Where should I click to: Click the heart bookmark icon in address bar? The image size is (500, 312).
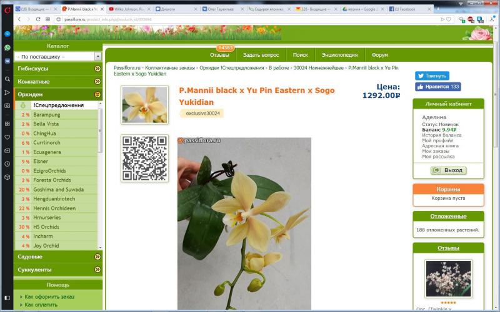(448, 19)
